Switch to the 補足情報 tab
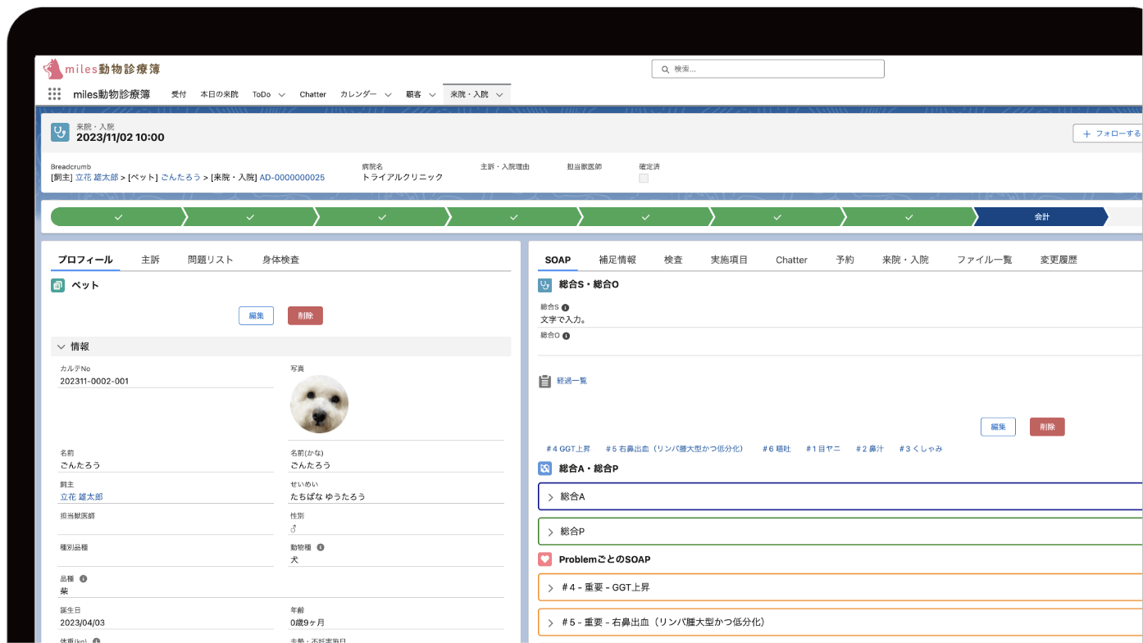1143x643 pixels. click(x=617, y=260)
